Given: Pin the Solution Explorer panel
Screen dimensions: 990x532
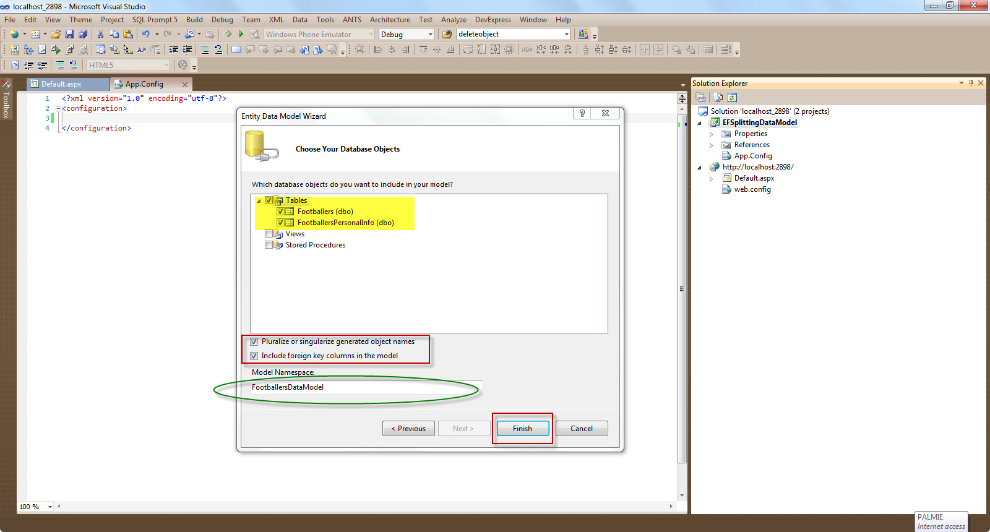Looking at the screenshot, I should (971, 83).
